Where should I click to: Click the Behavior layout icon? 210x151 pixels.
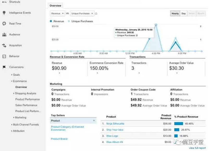pyautogui.click(x=4, y=56)
